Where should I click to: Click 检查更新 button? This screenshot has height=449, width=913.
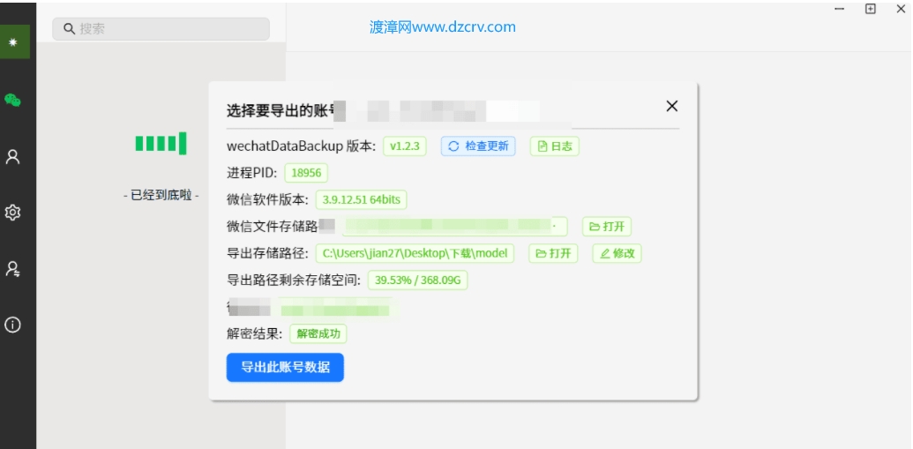[478, 146]
